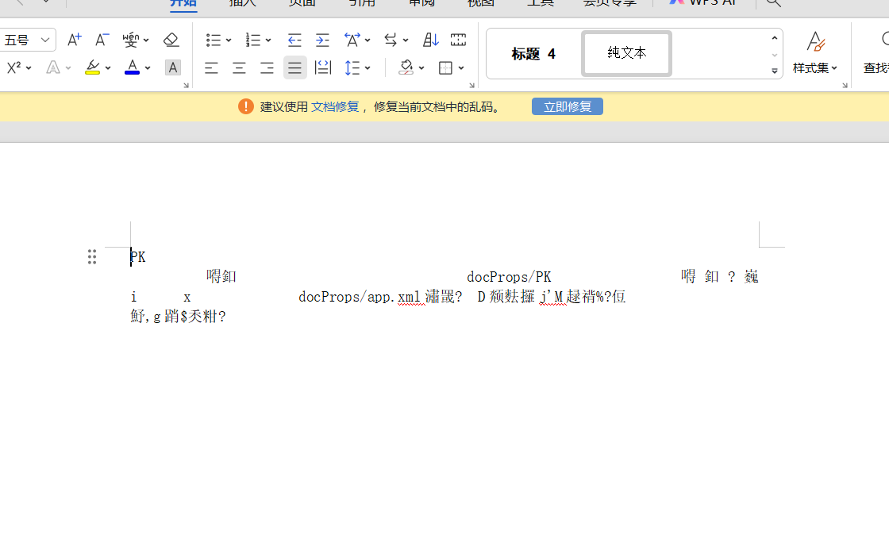889x546 pixels.
Task: Toggle justified alignment button
Action: (x=294, y=68)
